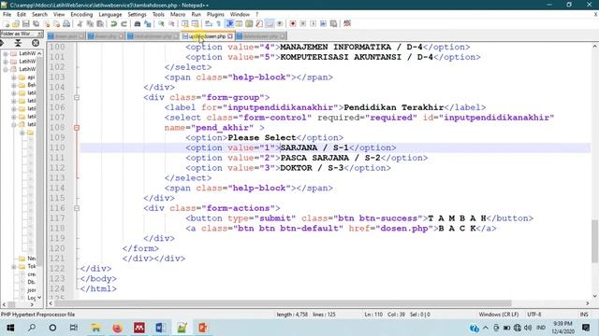Click Locate Current File in the workspace panel

[36, 43]
